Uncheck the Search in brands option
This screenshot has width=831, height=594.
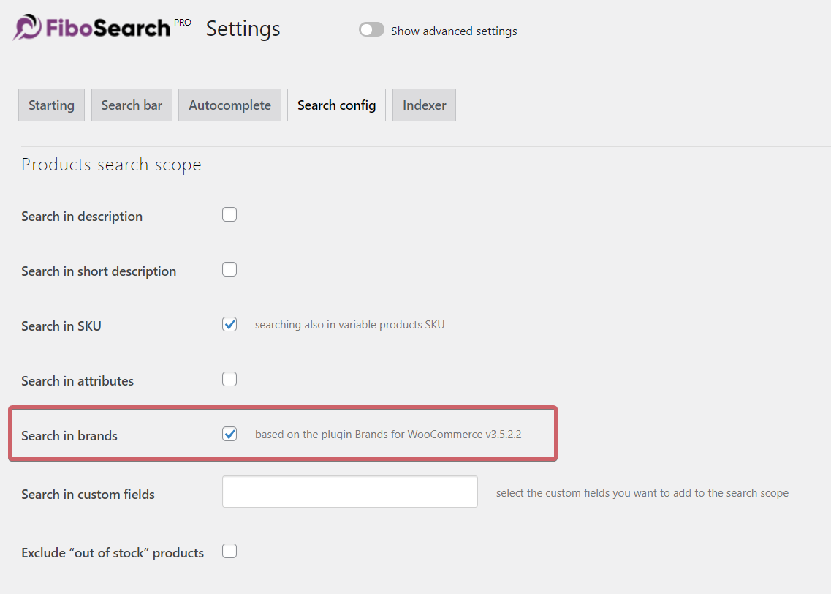pos(229,434)
